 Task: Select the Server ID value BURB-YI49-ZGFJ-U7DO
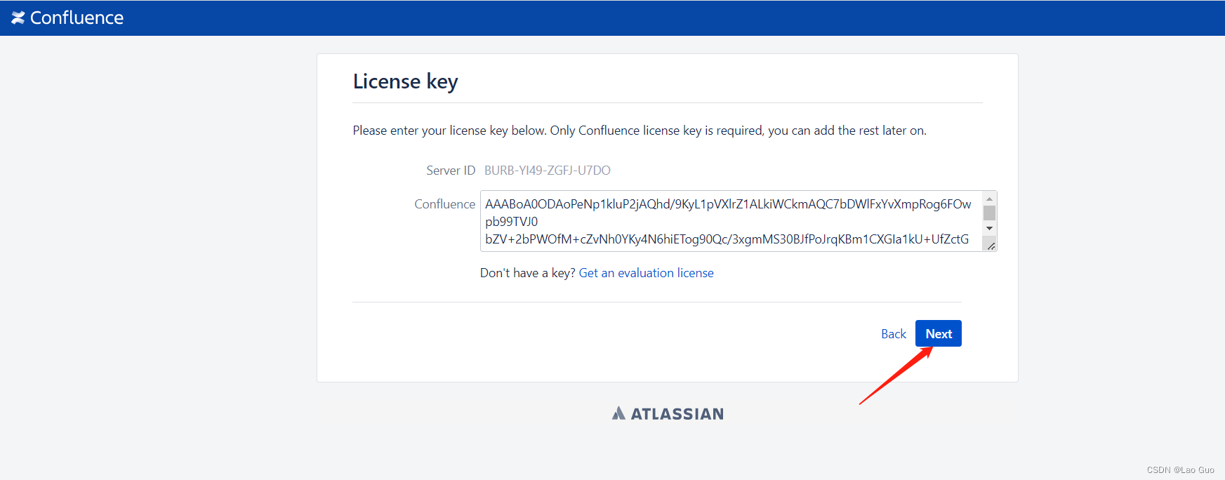[x=547, y=170]
